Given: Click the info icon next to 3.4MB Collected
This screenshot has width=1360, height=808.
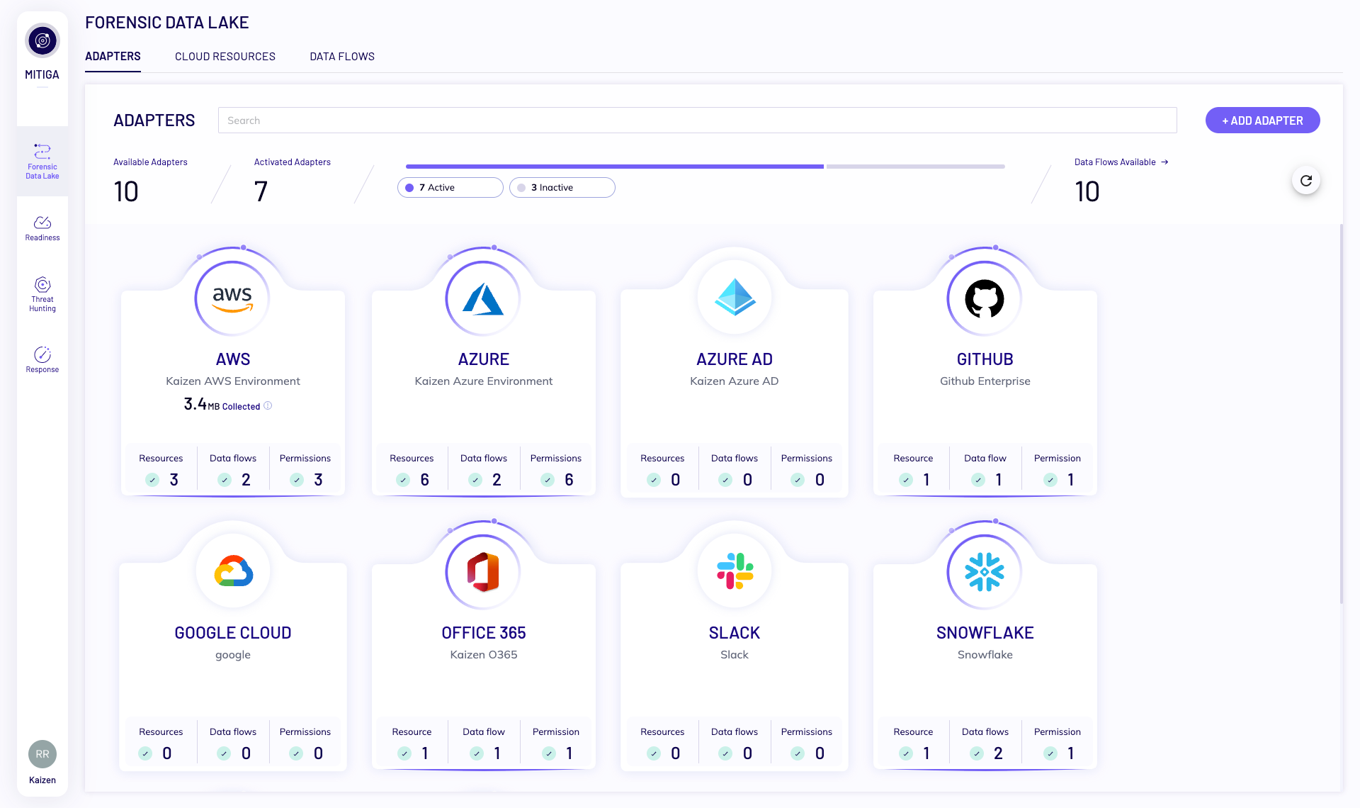Looking at the screenshot, I should tap(268, 405).
